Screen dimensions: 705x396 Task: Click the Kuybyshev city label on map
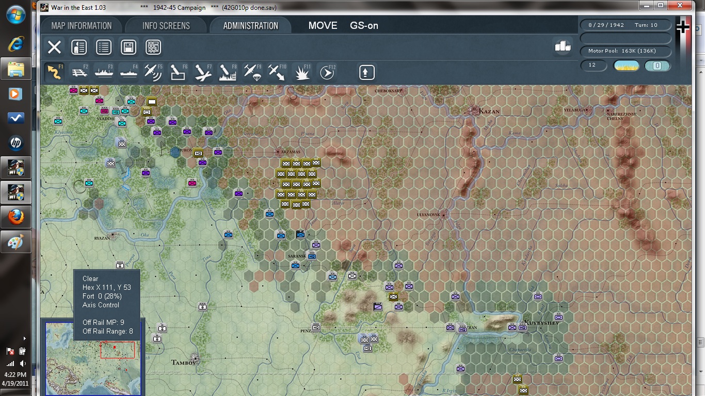click(x=541, y=323)
